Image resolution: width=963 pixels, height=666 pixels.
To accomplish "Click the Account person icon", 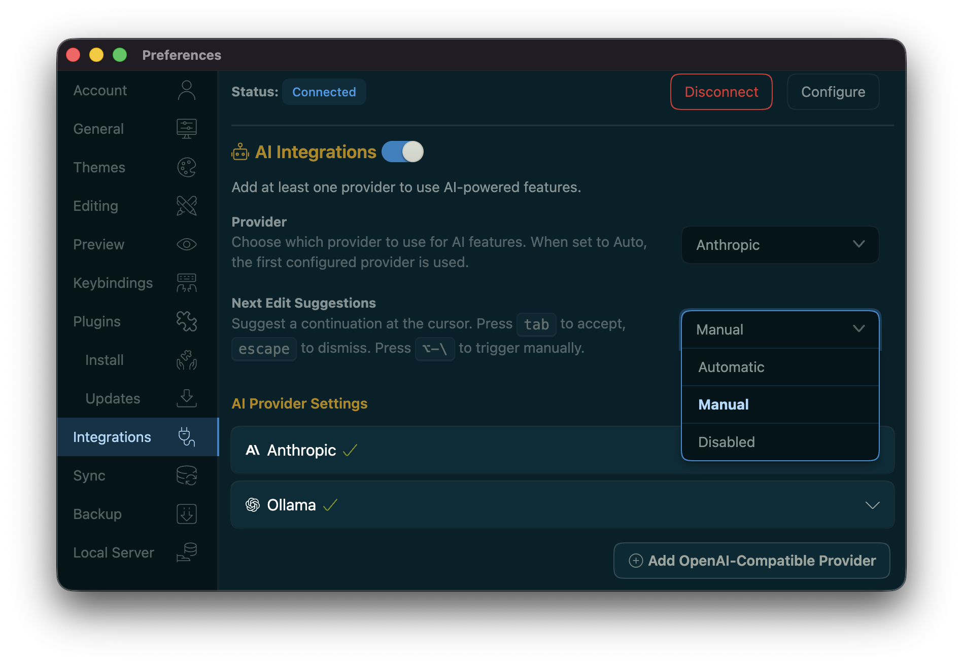I will tap(187, 90).
